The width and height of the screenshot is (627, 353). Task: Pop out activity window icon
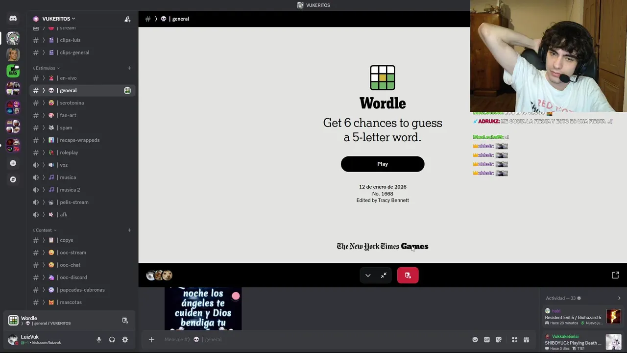(615, 276)
